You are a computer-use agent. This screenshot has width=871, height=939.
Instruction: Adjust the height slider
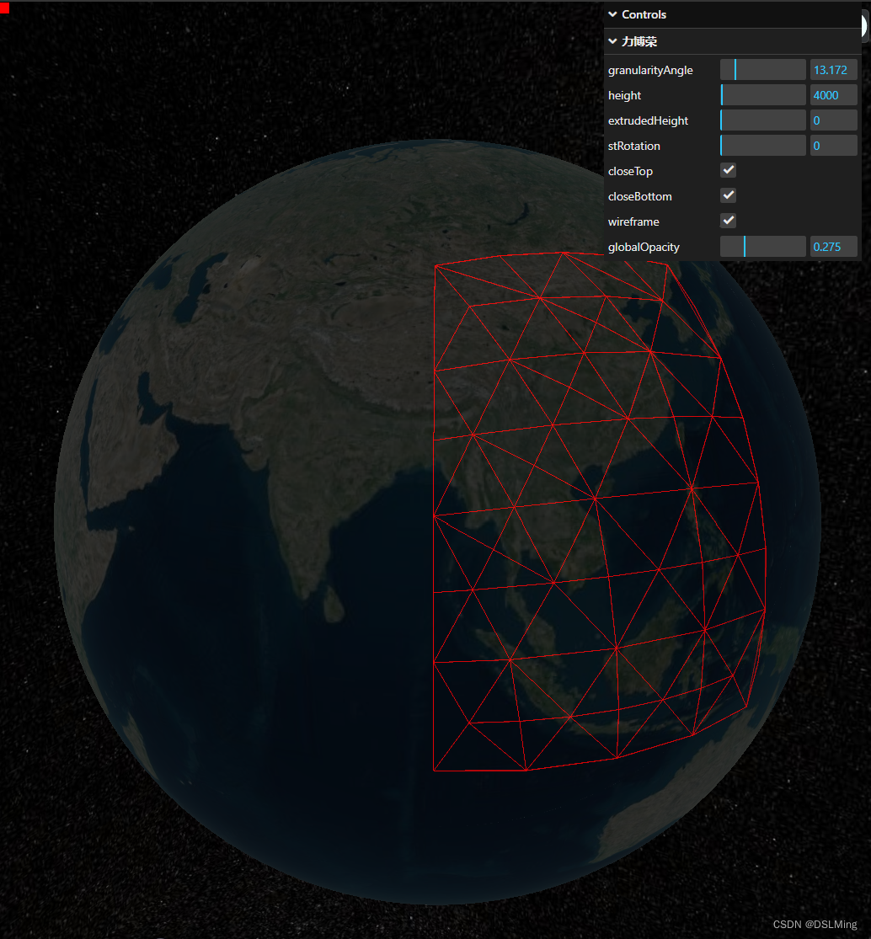coord(762,95)
